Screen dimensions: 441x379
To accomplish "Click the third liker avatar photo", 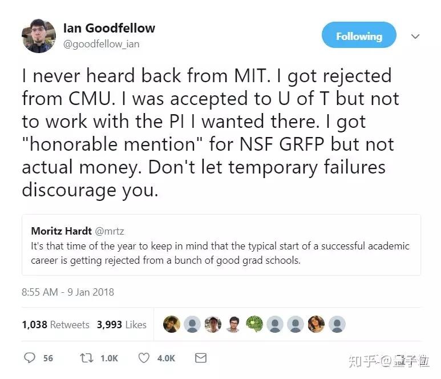I will click(213, 324).
